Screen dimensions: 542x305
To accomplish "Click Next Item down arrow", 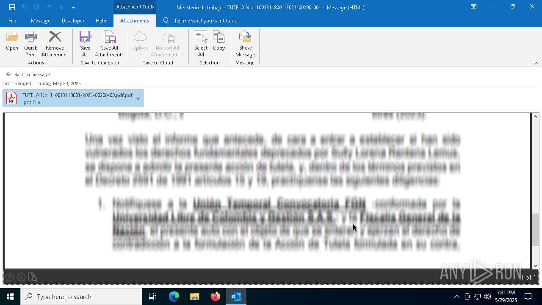I will pyautogui.click(x=61, y=7).
